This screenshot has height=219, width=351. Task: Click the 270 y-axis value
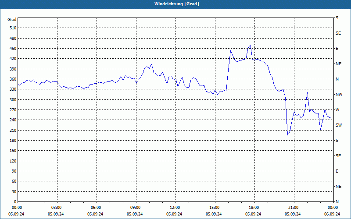point(13,110)
